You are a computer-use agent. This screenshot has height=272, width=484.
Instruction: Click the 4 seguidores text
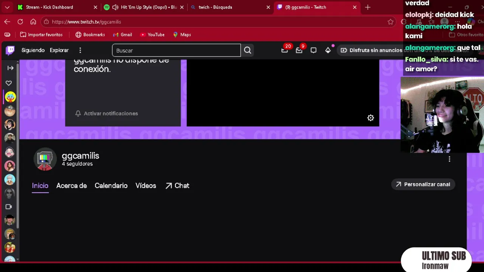77,164
